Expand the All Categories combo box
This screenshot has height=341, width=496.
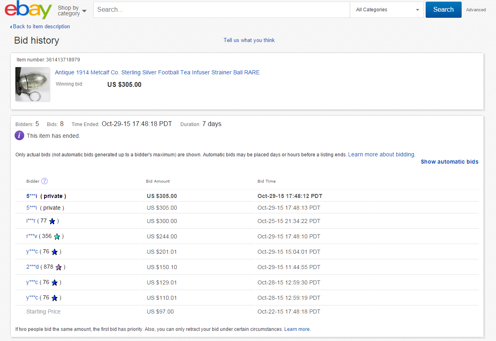click(x=386, y=10)
